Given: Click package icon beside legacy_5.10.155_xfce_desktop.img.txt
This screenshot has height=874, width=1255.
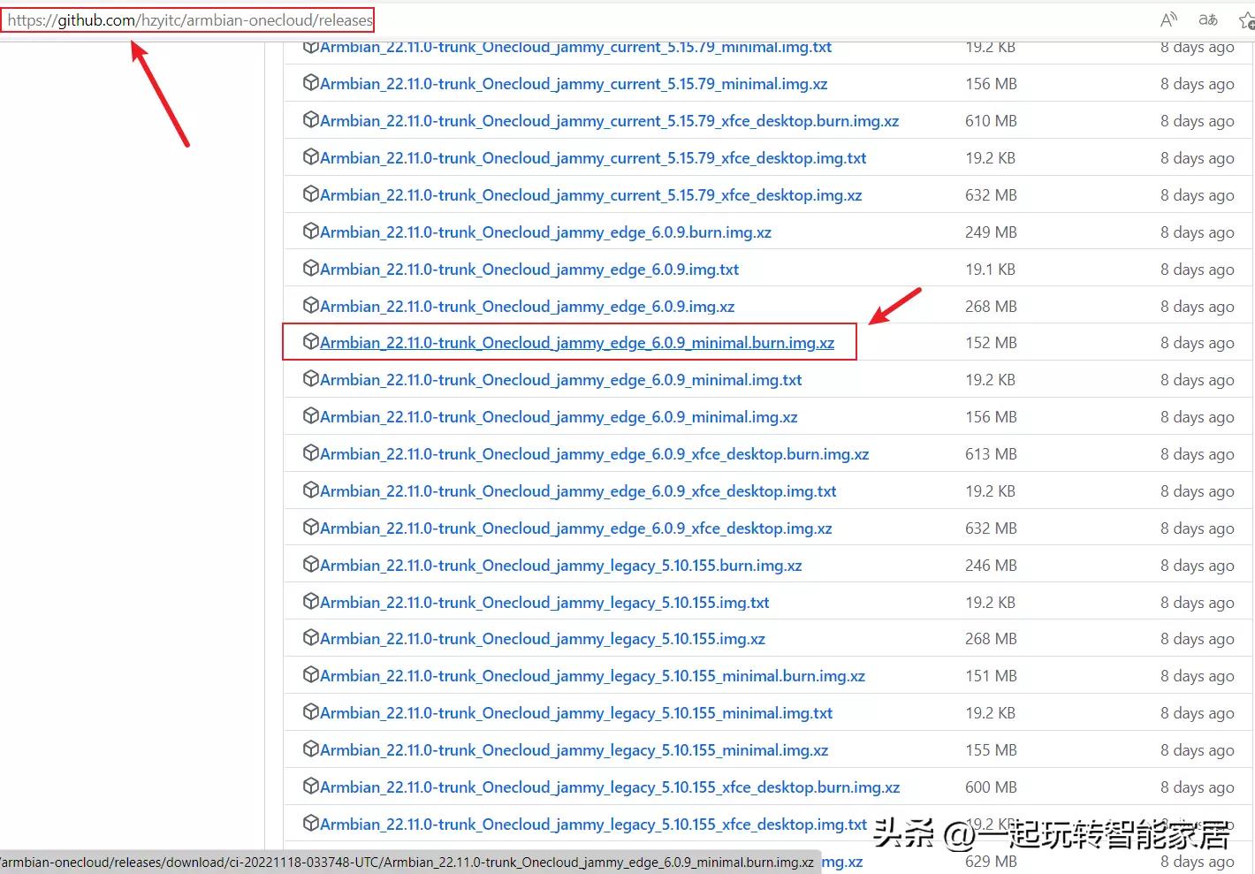Looking at the screenshot, I should [310, 824].
